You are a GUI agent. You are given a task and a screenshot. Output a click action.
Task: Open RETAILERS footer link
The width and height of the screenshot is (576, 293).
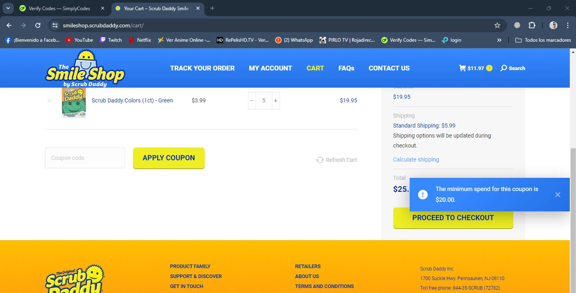[308, 266]
